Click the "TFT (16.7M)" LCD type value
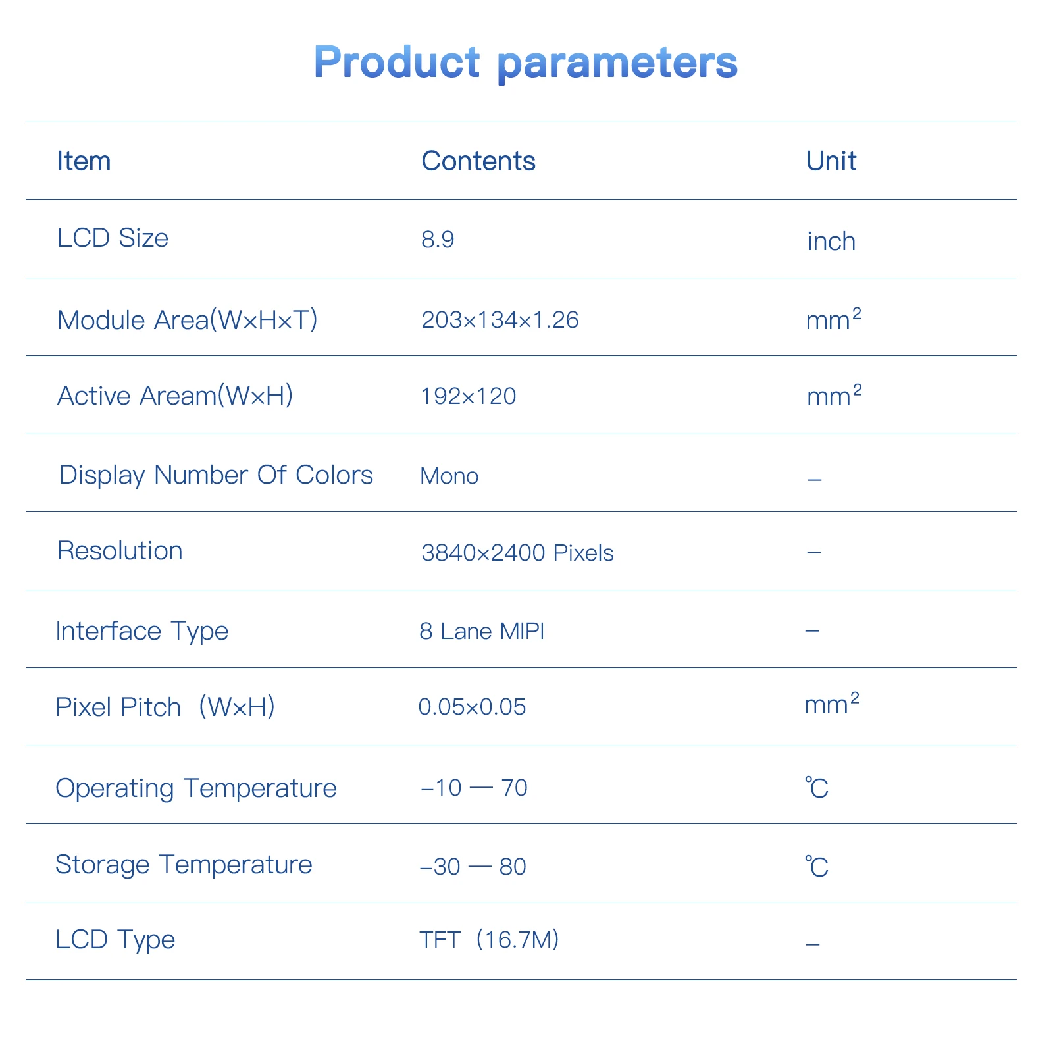The image size is (1053, 1053). coord(489,939)
